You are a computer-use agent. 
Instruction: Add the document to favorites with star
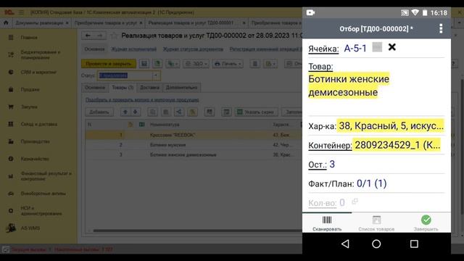(114, 36)
